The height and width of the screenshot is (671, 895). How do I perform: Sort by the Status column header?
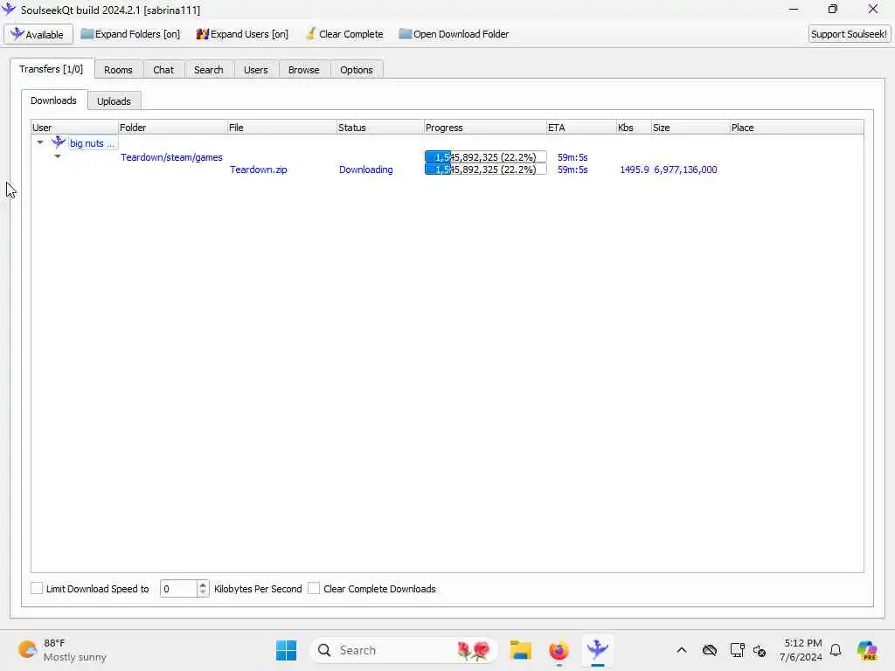tap(380, 128)
